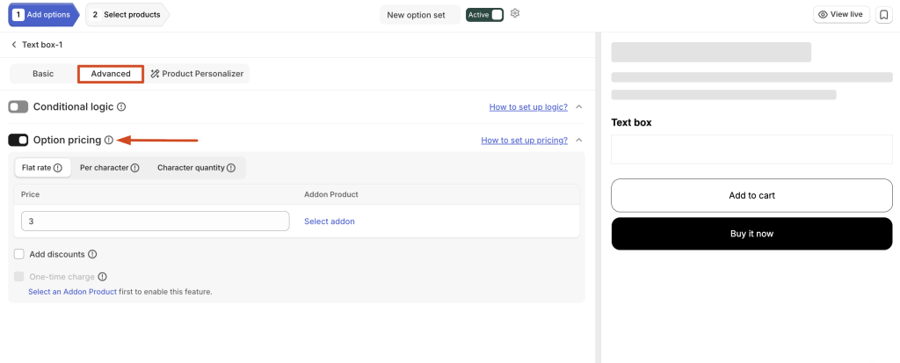The image size is (900, 363).
Task: Select the Advanced tab
Action: pyautogui.click(x=111, y=74)
